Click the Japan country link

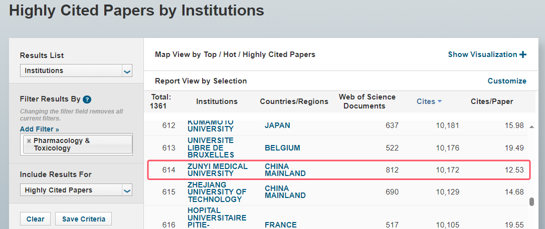click(277, 125)
